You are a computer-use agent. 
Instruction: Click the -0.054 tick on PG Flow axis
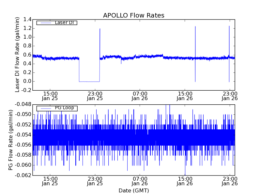tap(23, 135)
